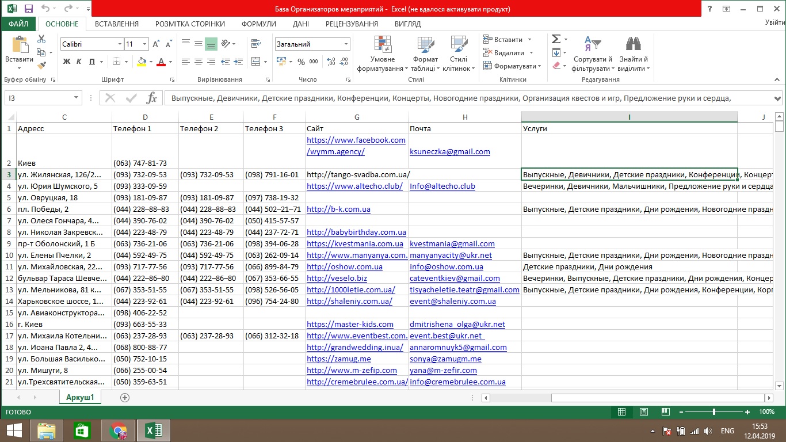Click email kvestmania@gmail.com

pyautogui.click(x=452, y=244)
